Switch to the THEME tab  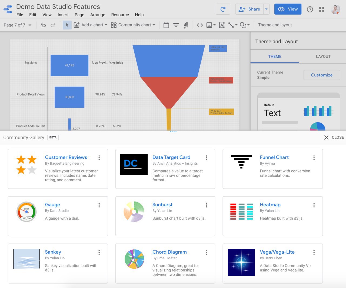pos(275,57)
